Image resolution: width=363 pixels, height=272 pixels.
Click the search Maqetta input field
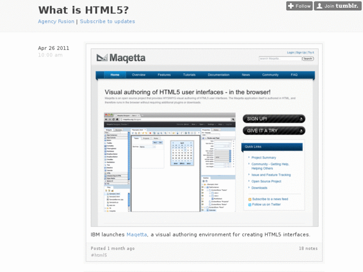pyautogui.click(x=280, y=58)
